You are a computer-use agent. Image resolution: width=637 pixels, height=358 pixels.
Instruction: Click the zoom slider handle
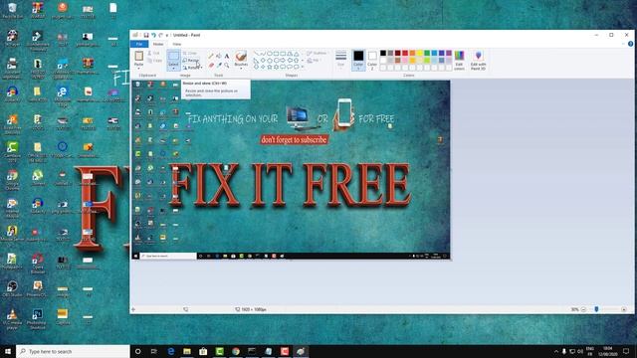tap(596, 309)
